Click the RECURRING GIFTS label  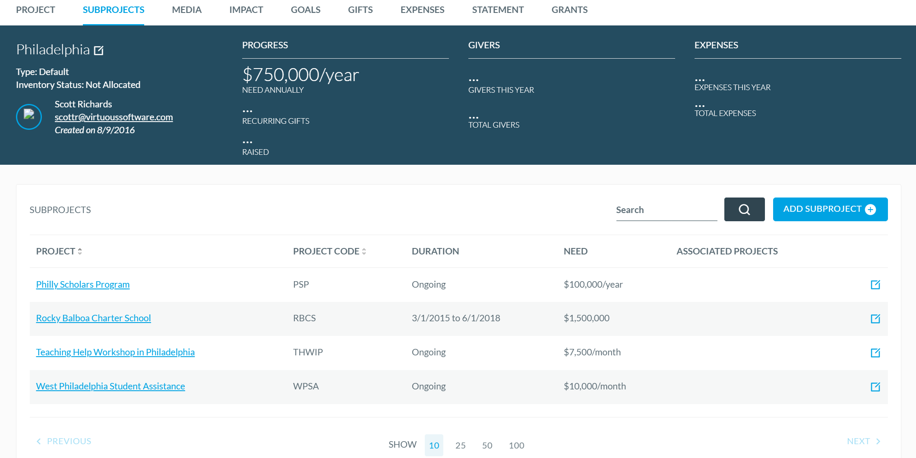(276, 121)
